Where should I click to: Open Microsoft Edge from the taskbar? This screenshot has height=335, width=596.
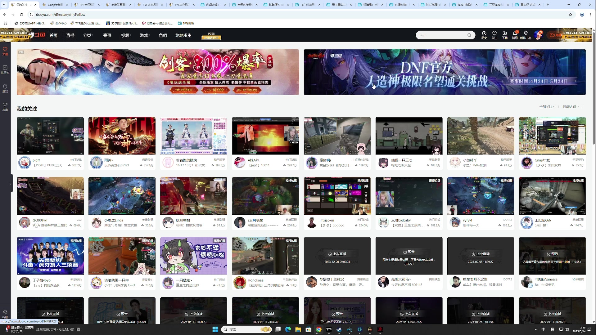(x=288, y=329)
